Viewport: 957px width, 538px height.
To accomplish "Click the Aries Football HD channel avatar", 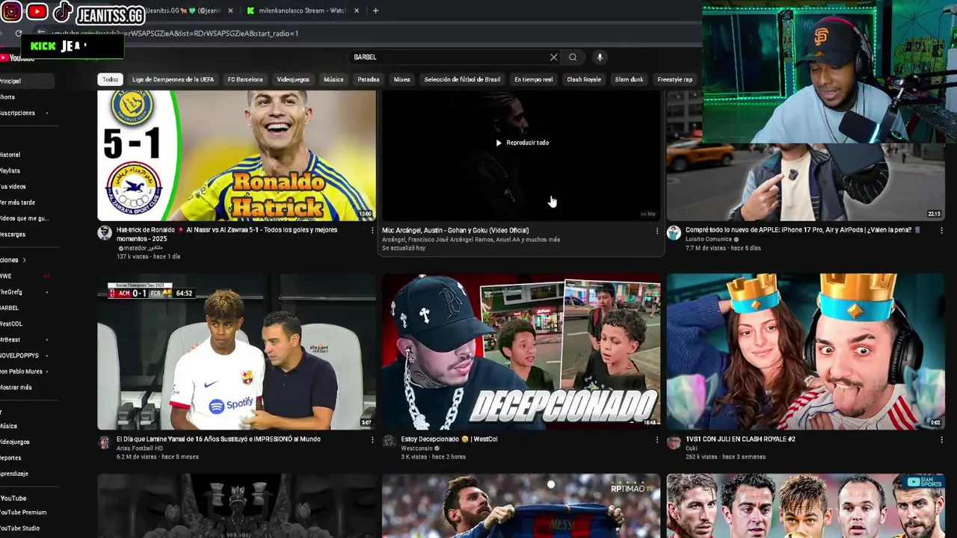I will click(105, 442).
